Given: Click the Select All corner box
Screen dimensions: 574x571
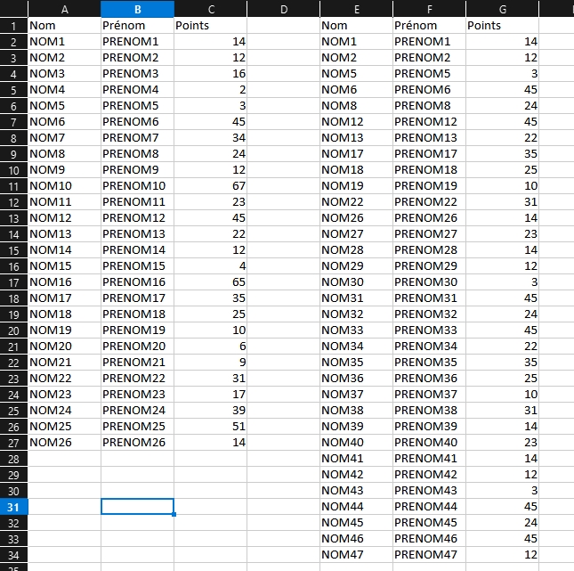Looking at the screenshot, I should point(13,9).
